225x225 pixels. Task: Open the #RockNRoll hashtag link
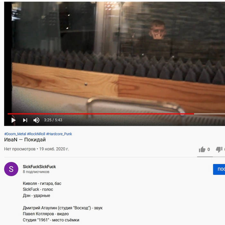point(36,134)
